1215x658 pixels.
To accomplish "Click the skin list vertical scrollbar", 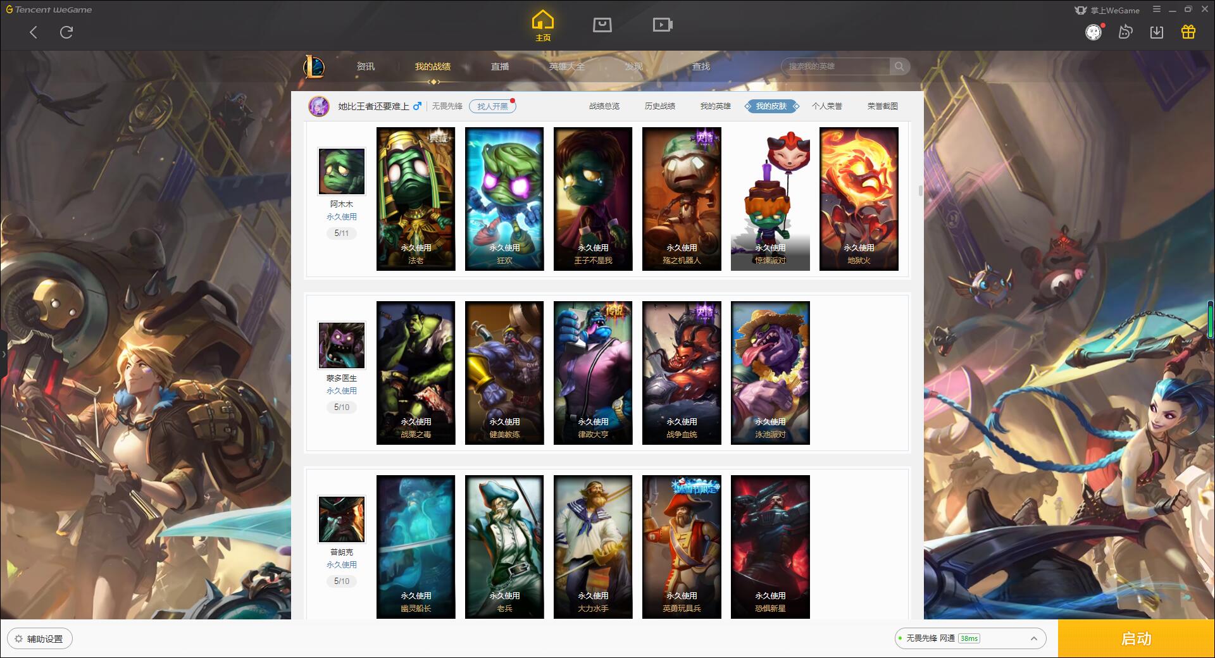I will click(x=920, y=190).
